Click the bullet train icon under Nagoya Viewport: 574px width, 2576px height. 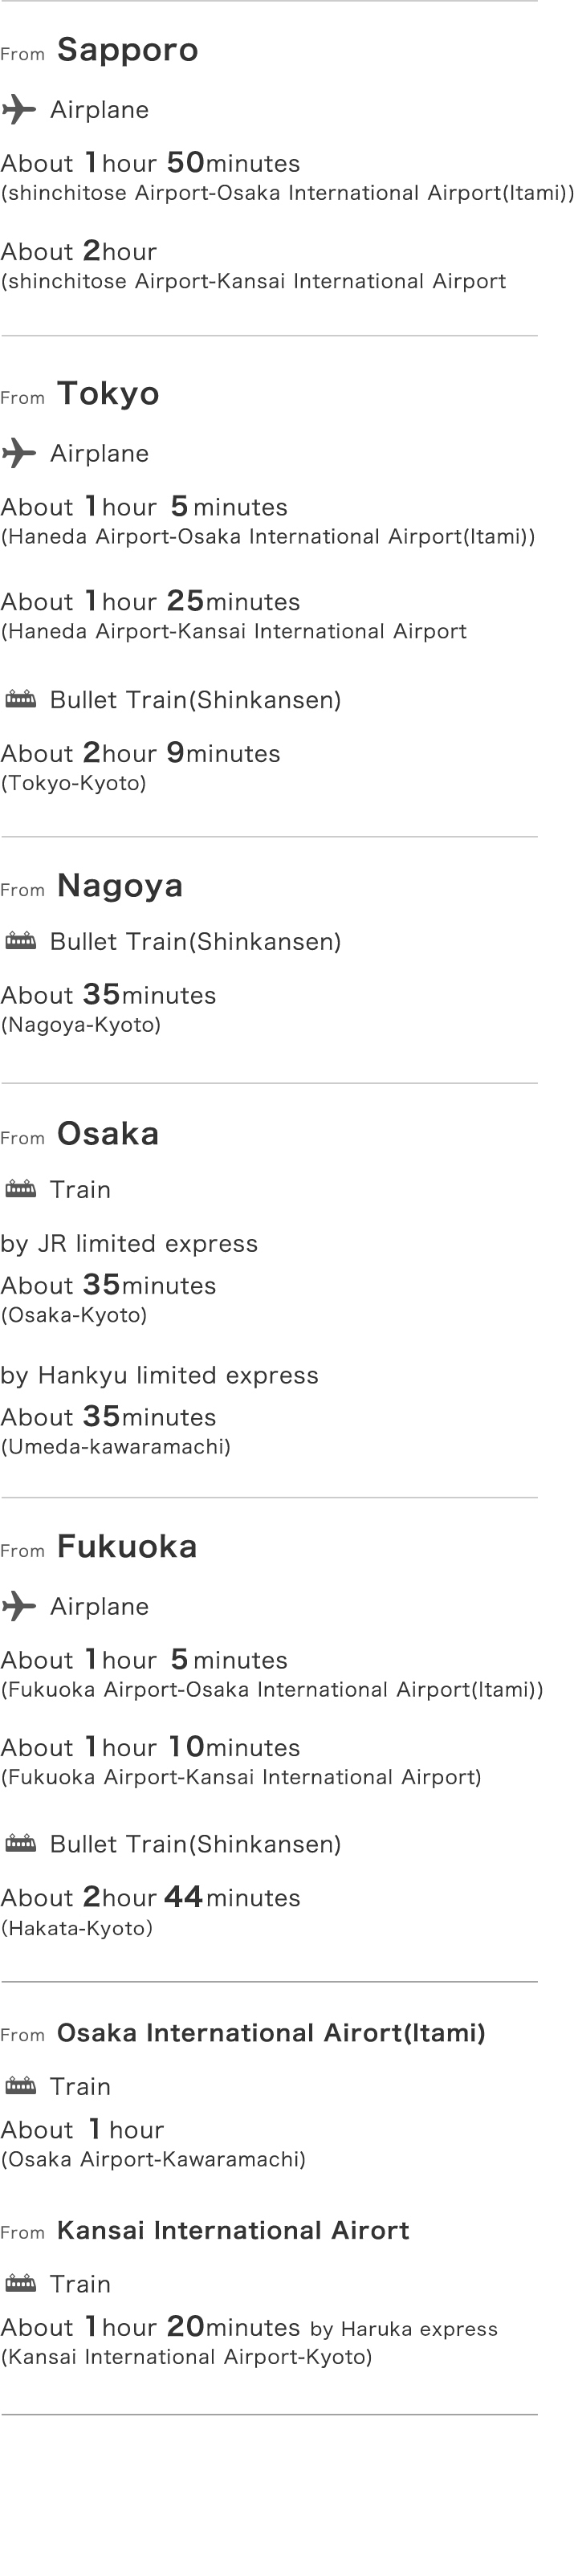tap(21, 941)
